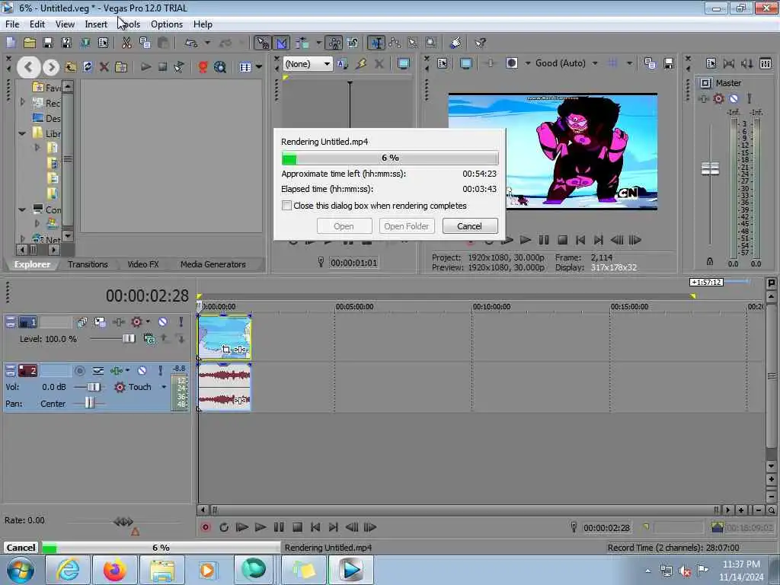The height and width of the screenshot is (585, 780).
Task: Select the Zoom Edit tool magnifier icon
Action: pyautogui.click(x=431, y=43)
